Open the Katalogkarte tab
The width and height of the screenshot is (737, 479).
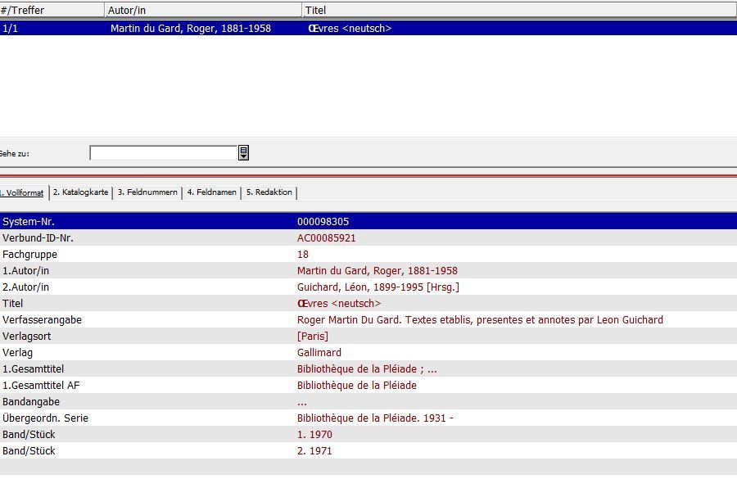[x=80, y=192]
